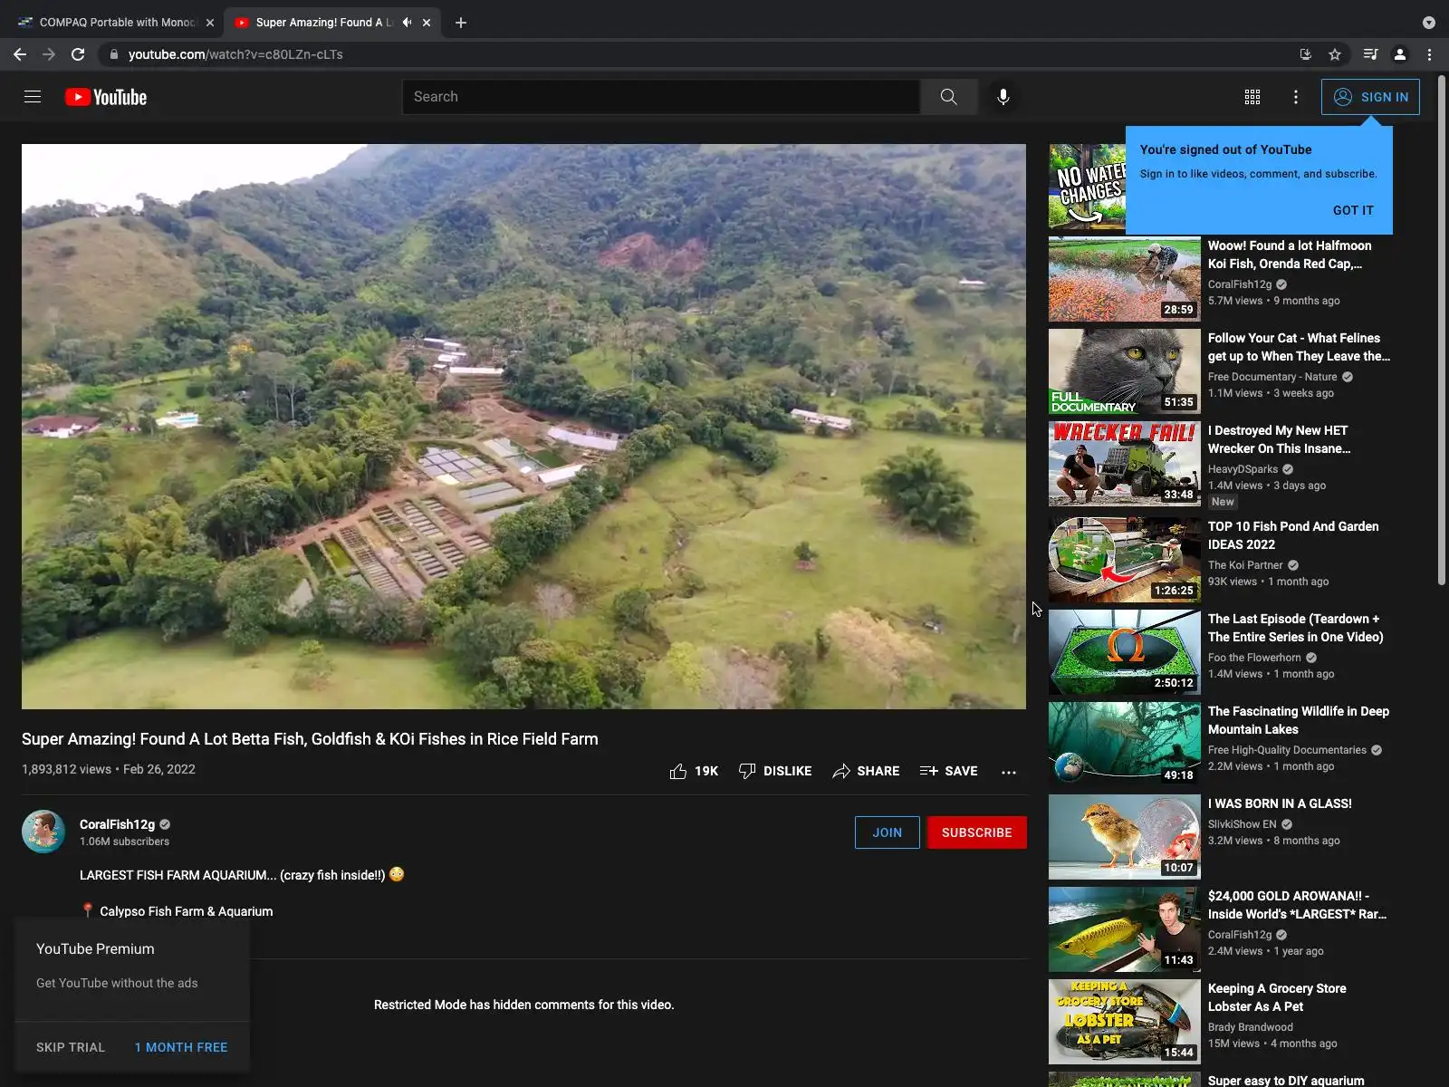Open 'I Destroyed My New HET Wrecker' title

click(x=1279, y=439)
